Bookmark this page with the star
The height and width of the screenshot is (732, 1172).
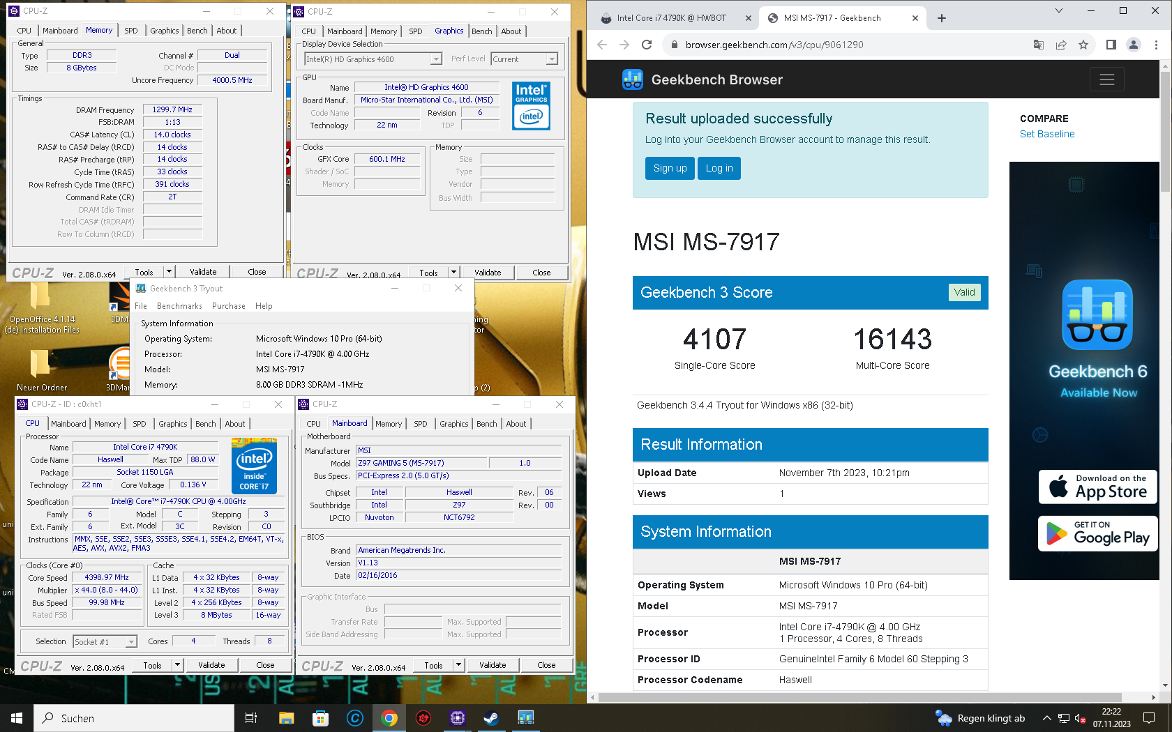click(x=1083, y=45)
